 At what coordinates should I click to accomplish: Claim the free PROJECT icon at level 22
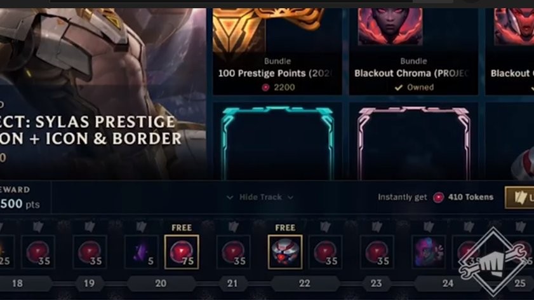[285, 252]
